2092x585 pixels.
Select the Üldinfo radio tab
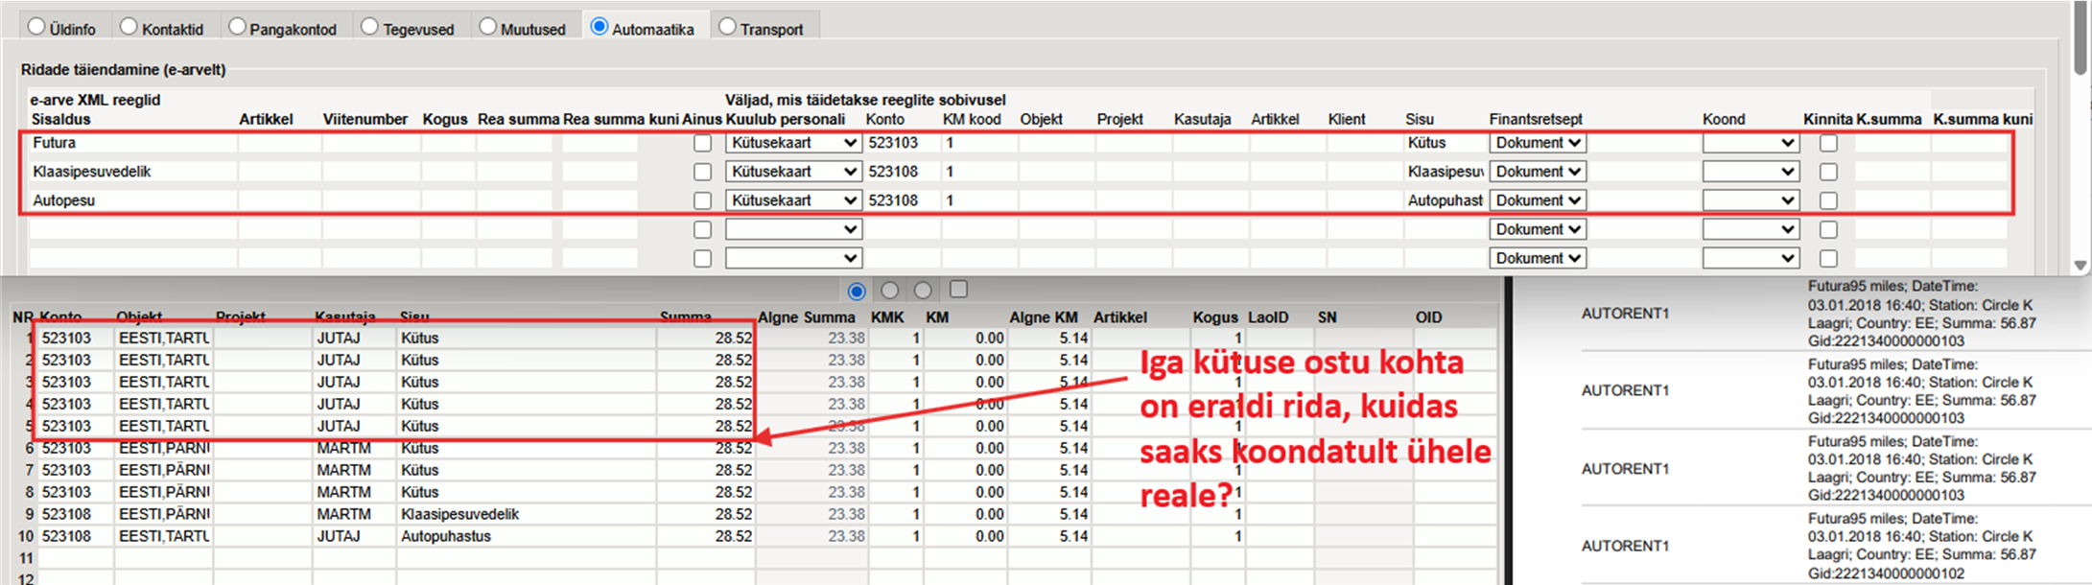click(x=37, y=27)
